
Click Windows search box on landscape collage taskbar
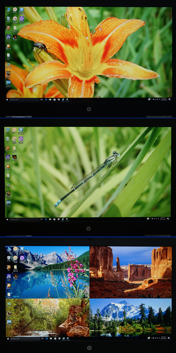25,339
